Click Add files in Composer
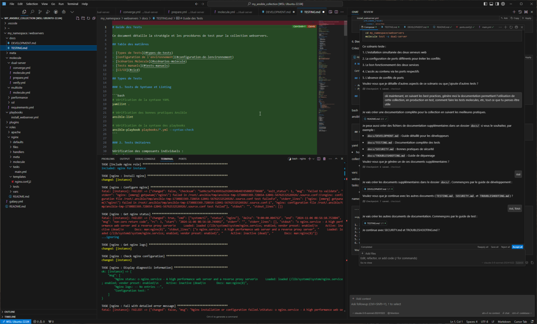Viewport: 537px width, 324px height. pos(369,254)
